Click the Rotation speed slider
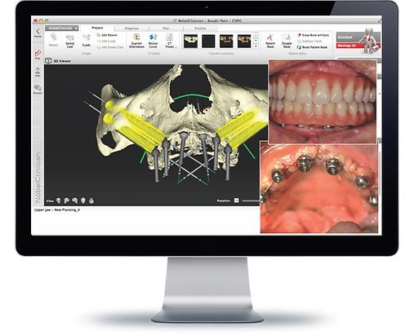 coord(251,201)
